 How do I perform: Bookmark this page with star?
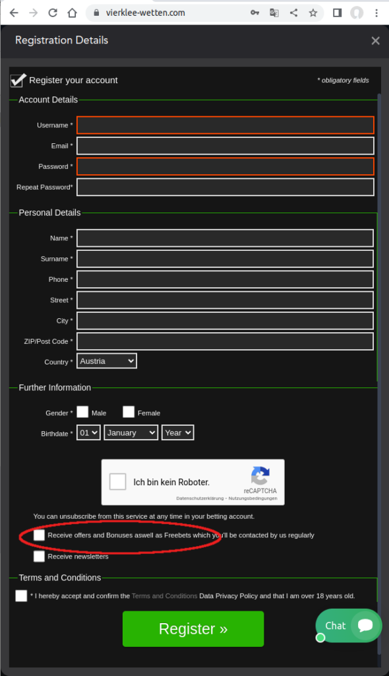313,13
